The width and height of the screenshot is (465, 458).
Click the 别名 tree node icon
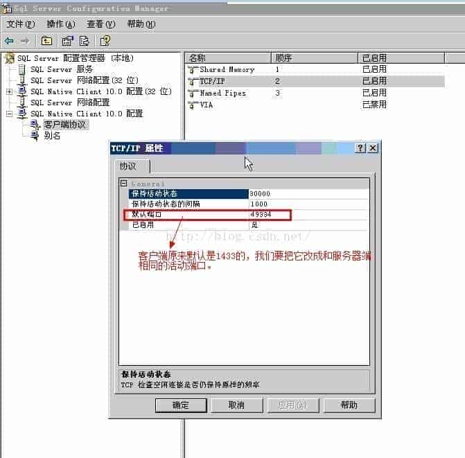click(35, 136)
